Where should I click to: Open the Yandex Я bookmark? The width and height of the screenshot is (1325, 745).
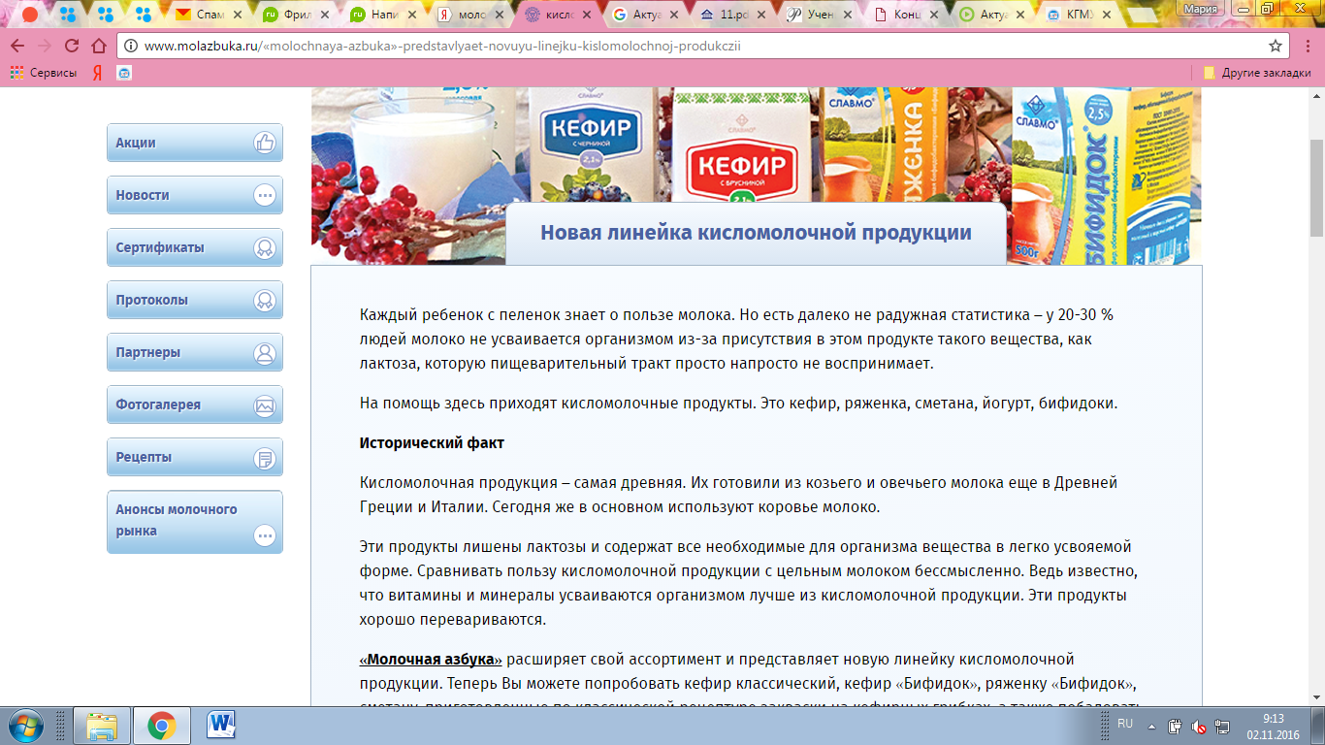click(x=98, y=73)
